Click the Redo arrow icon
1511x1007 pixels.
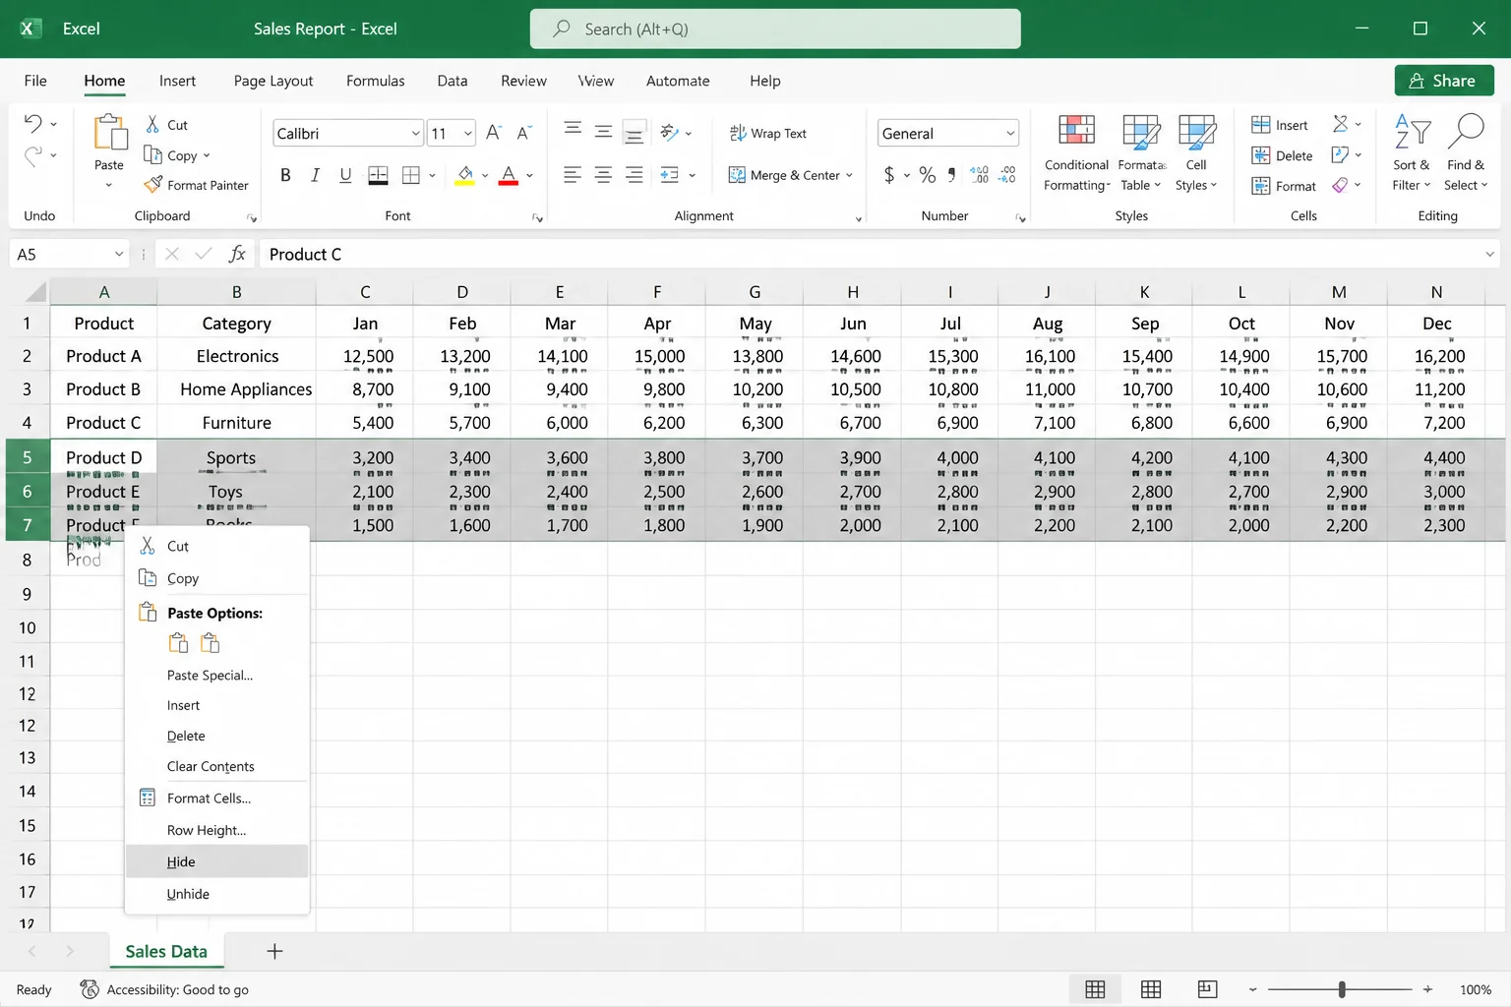point(32,155)
